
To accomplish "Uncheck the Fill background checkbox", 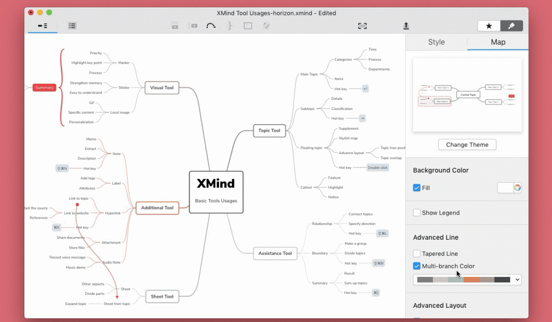I will (x=417, y=188).
